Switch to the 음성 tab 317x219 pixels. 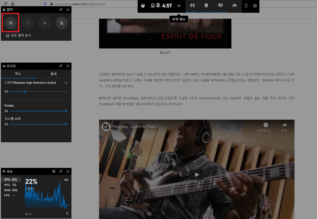(53, 74)
